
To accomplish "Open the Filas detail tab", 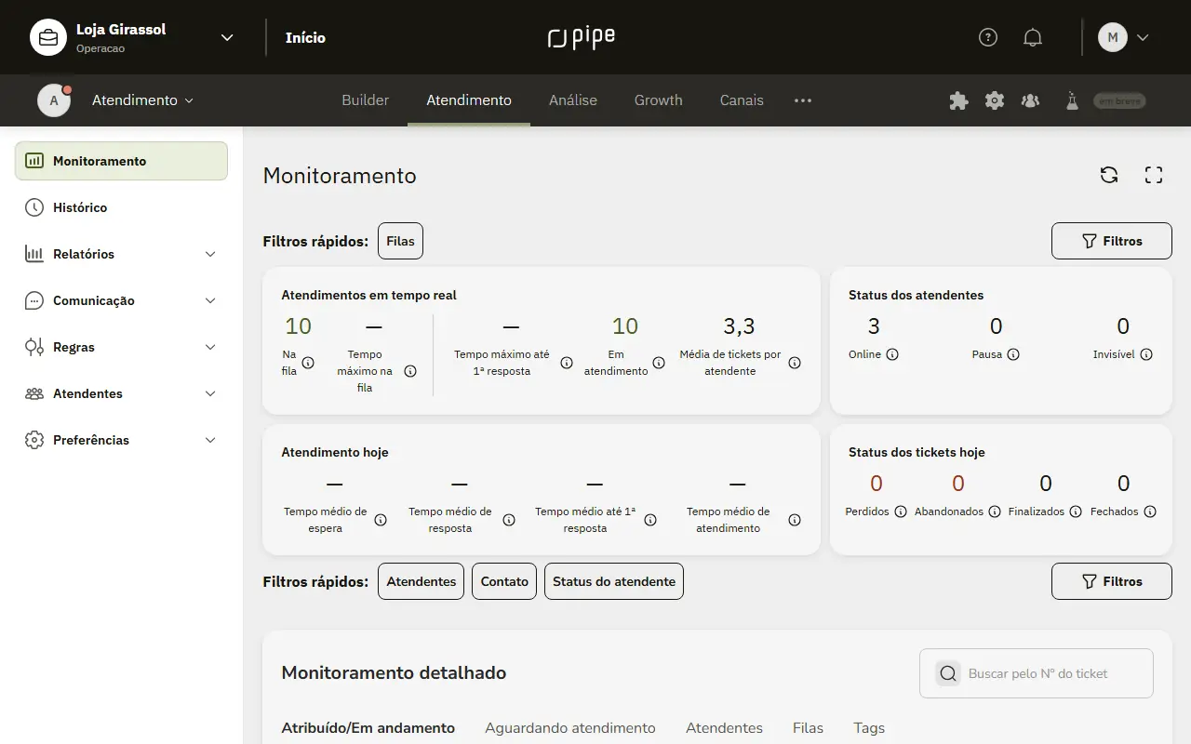I will (808, 728).
